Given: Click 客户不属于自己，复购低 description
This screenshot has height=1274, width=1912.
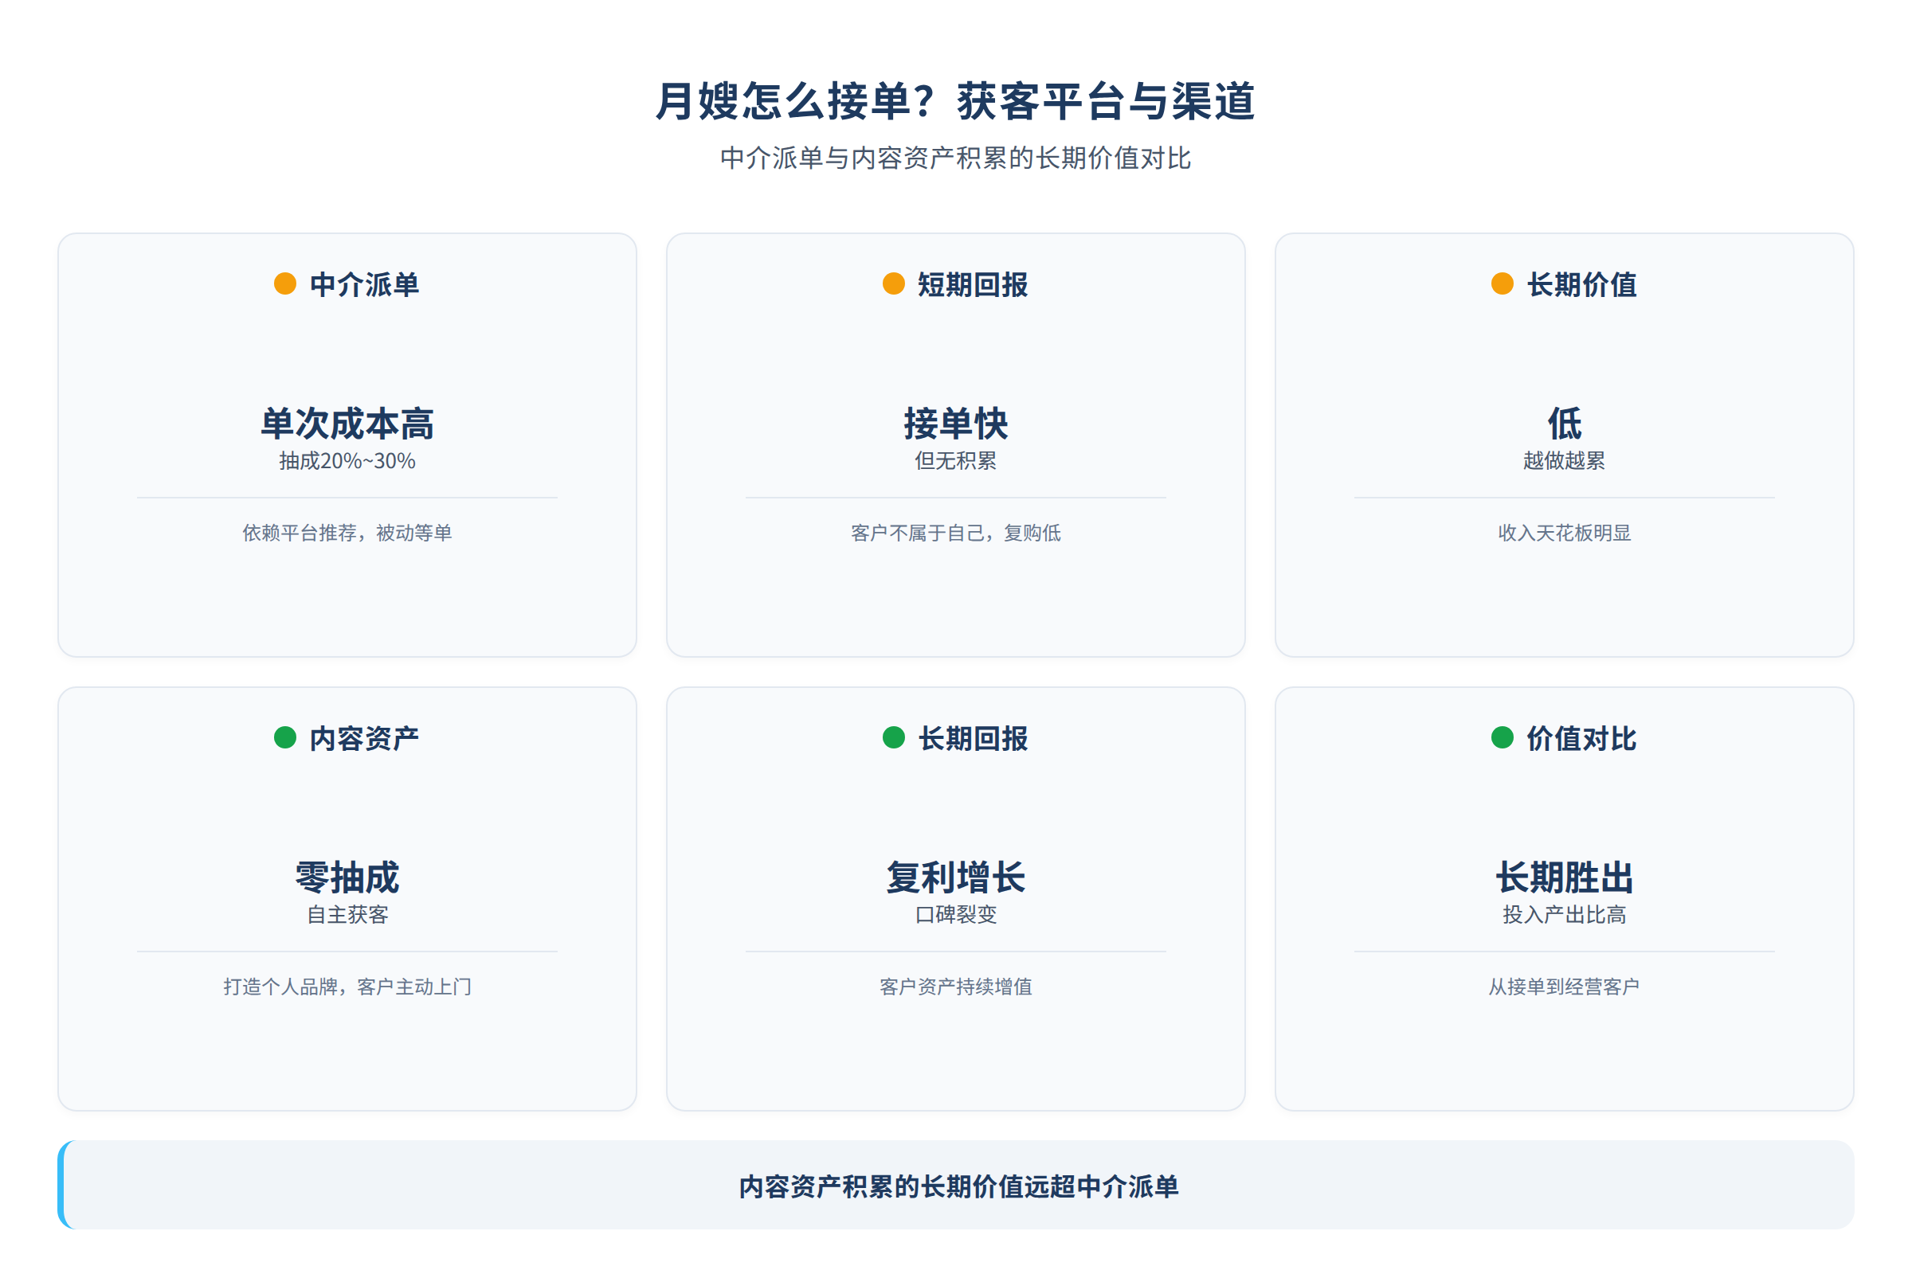Looking at the screenshot, I should pos(956,533).
